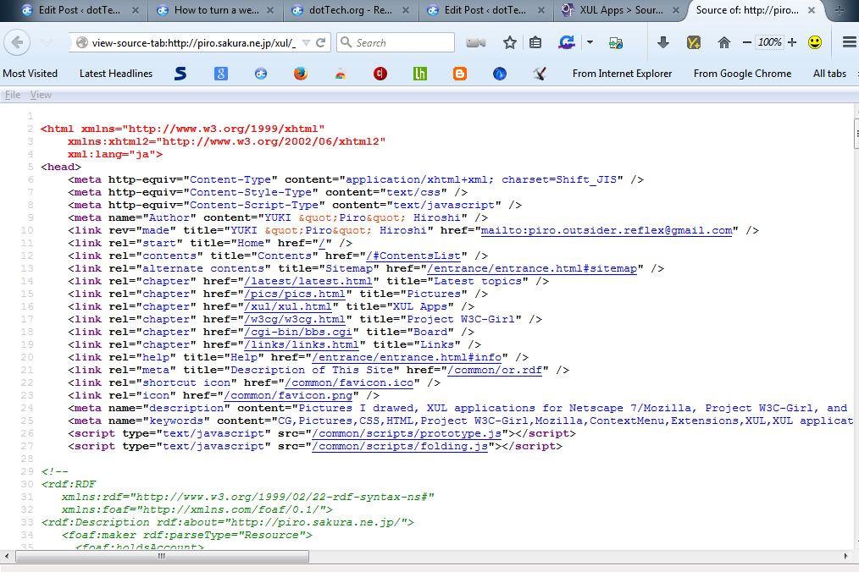The image size is (859, 572).
Task: Open the Google favicon bookmark
Action: pos(220,74)
